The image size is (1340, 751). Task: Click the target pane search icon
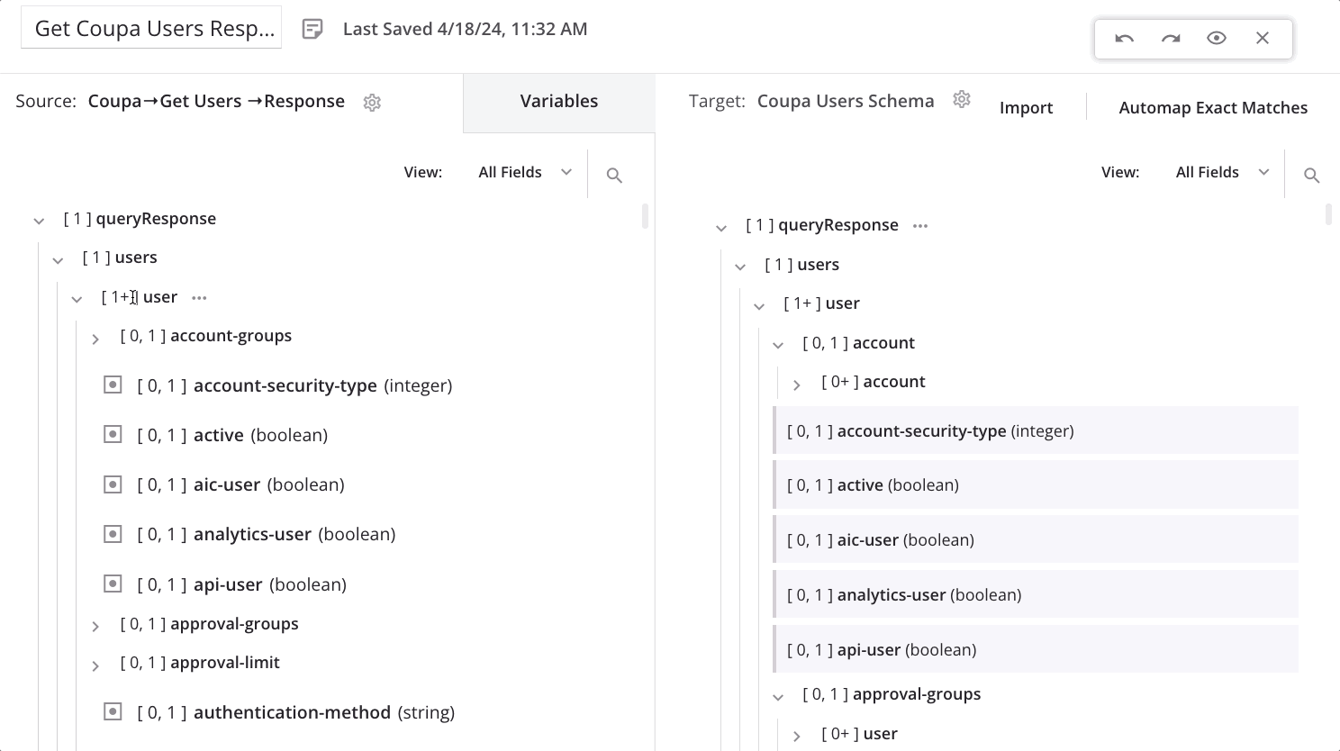click(x=1311, y=176)
